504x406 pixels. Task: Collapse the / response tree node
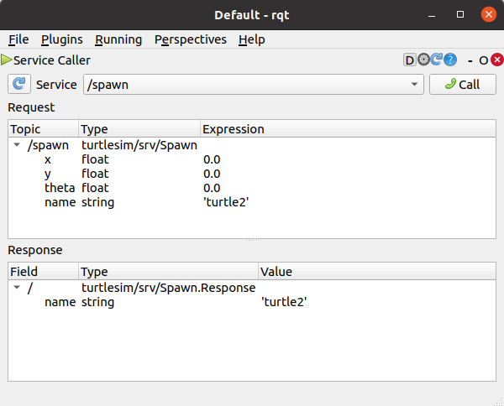click(18, 288)
